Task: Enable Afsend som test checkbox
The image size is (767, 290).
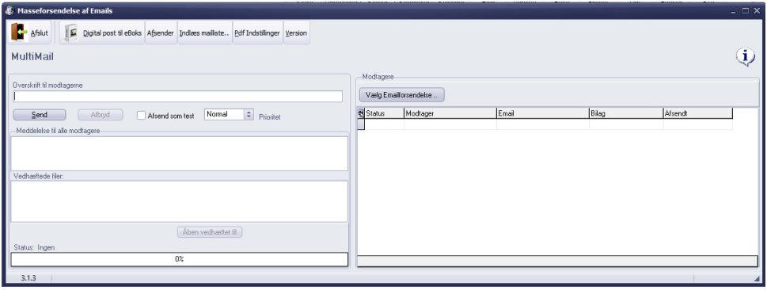Action: click(x=142, y=115)
